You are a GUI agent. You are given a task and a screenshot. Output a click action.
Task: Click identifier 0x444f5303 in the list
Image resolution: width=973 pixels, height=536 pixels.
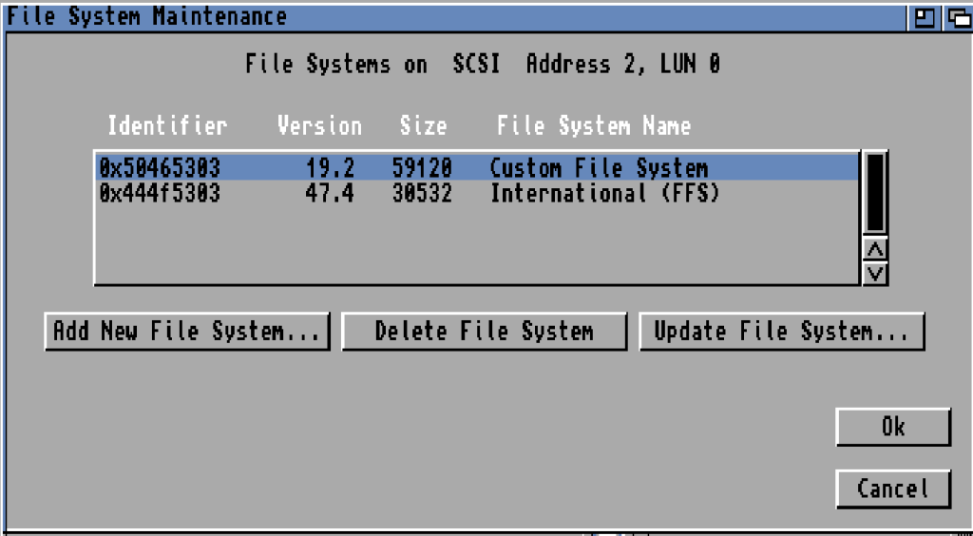(160, 194)
